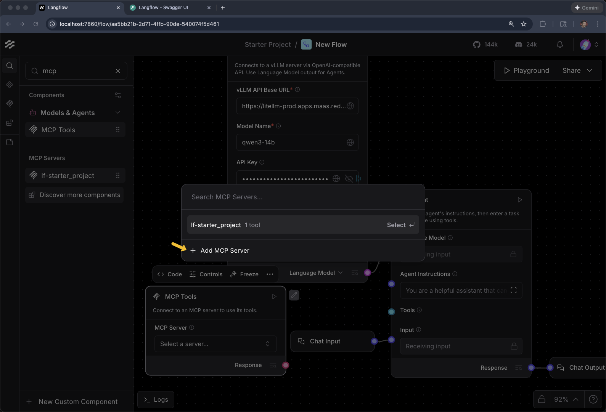The height and width of the screenshot is (412, 606).
Task: Click the search icon in left sidebar
Action: [x=10, y=66]
